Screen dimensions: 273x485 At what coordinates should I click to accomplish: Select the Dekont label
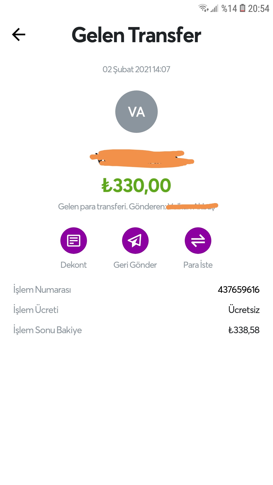[x=74, y=265]
